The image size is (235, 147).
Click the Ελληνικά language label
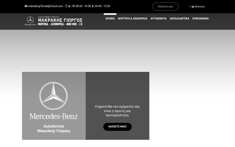click(x=200, y=7)
